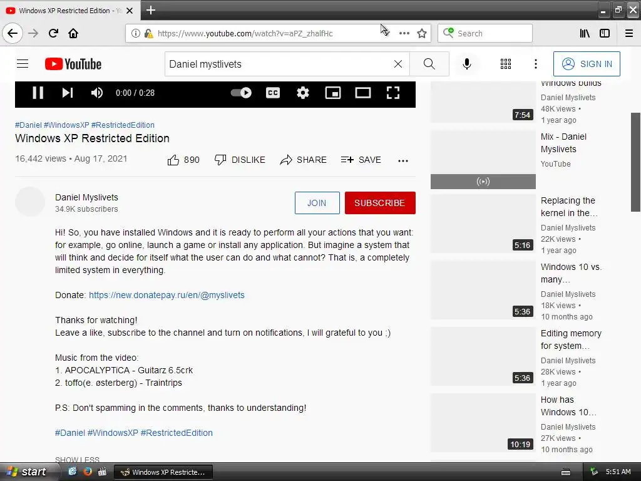Click #Daniel hashtag above the title

pyautogui.click(x=28, y=125)
